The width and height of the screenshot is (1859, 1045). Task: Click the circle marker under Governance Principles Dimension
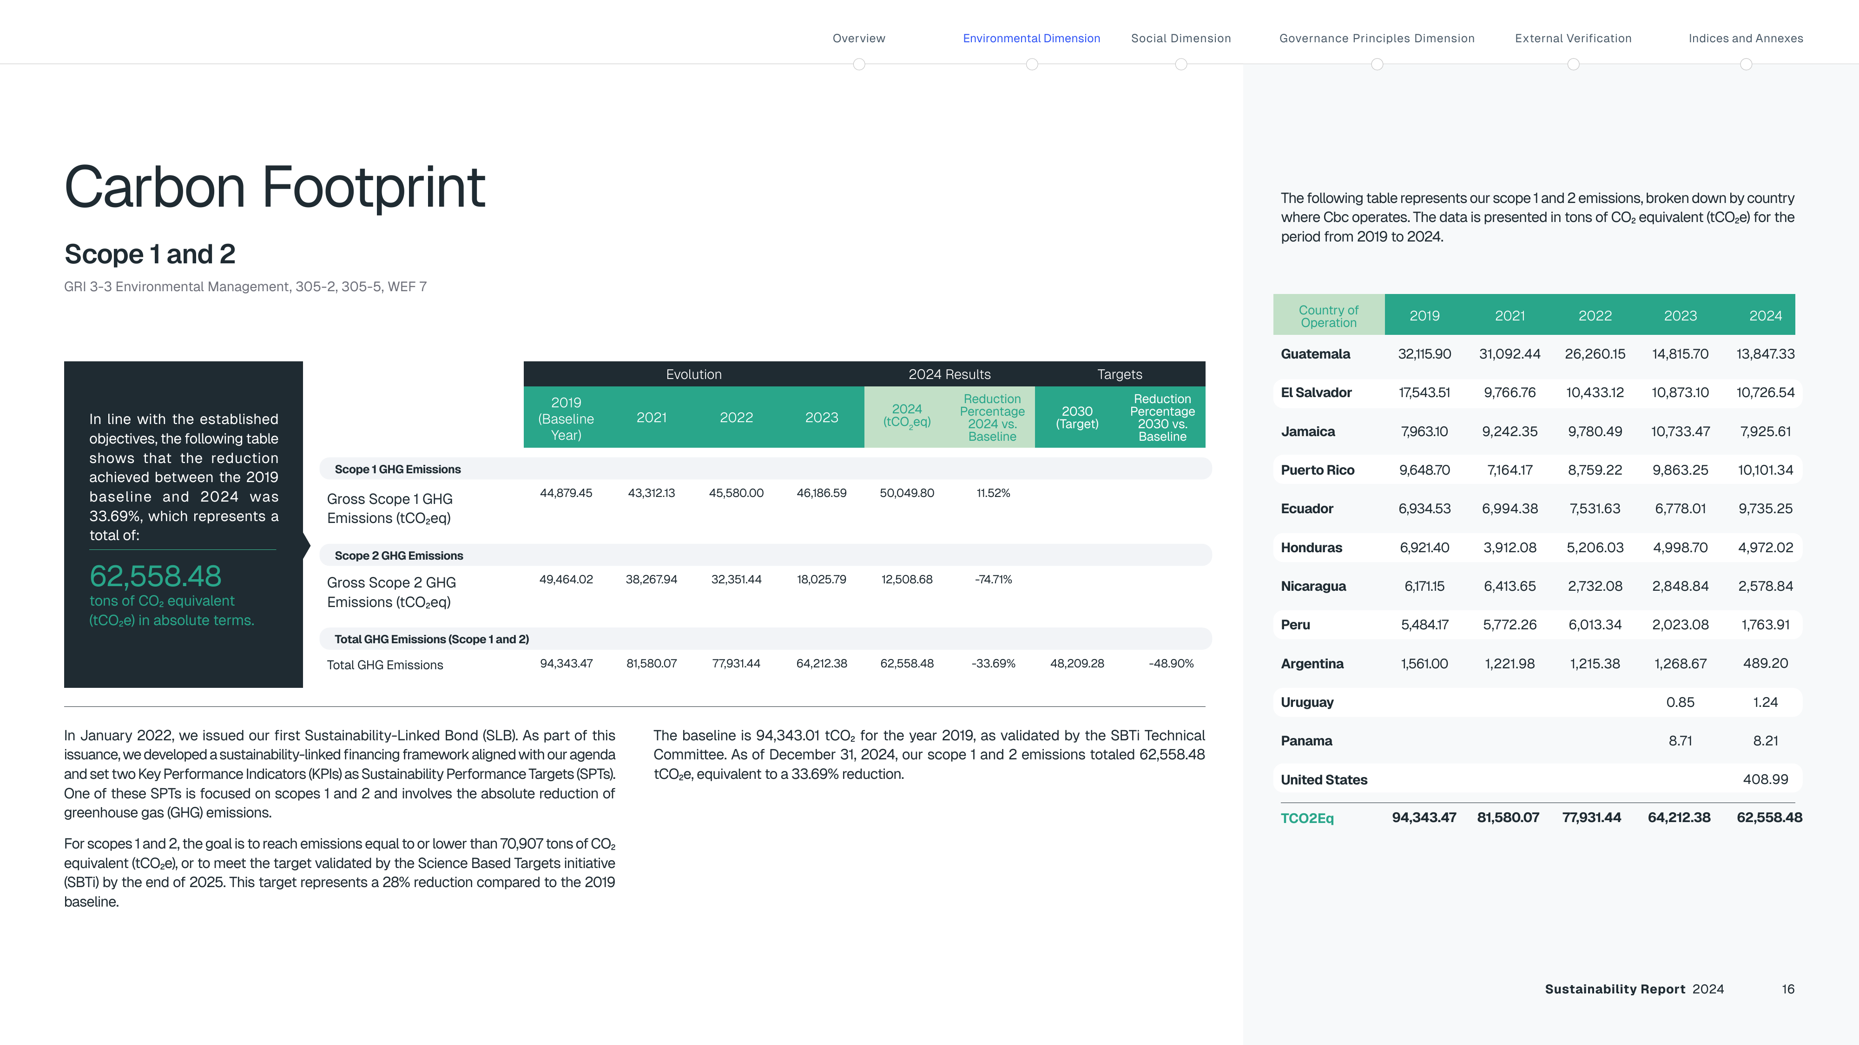coord(1377,64)
